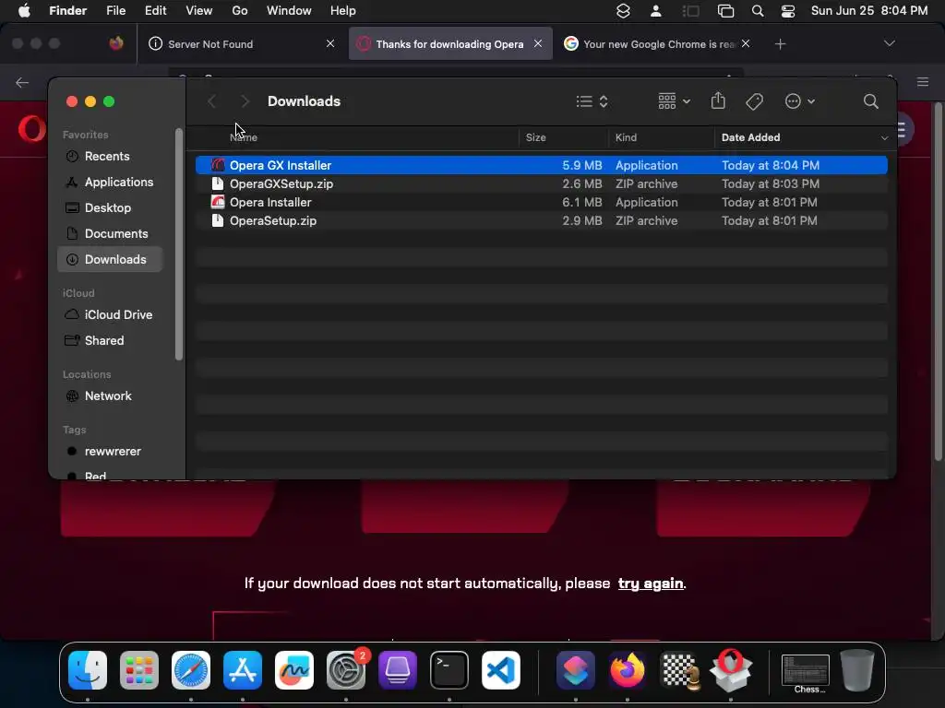The image size is (945, 708).
Task: Launch Terminal from the Dock
Action: pos(449,670)
